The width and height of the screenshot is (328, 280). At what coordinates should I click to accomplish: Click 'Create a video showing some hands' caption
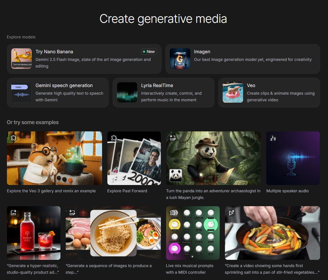point(272,269)
